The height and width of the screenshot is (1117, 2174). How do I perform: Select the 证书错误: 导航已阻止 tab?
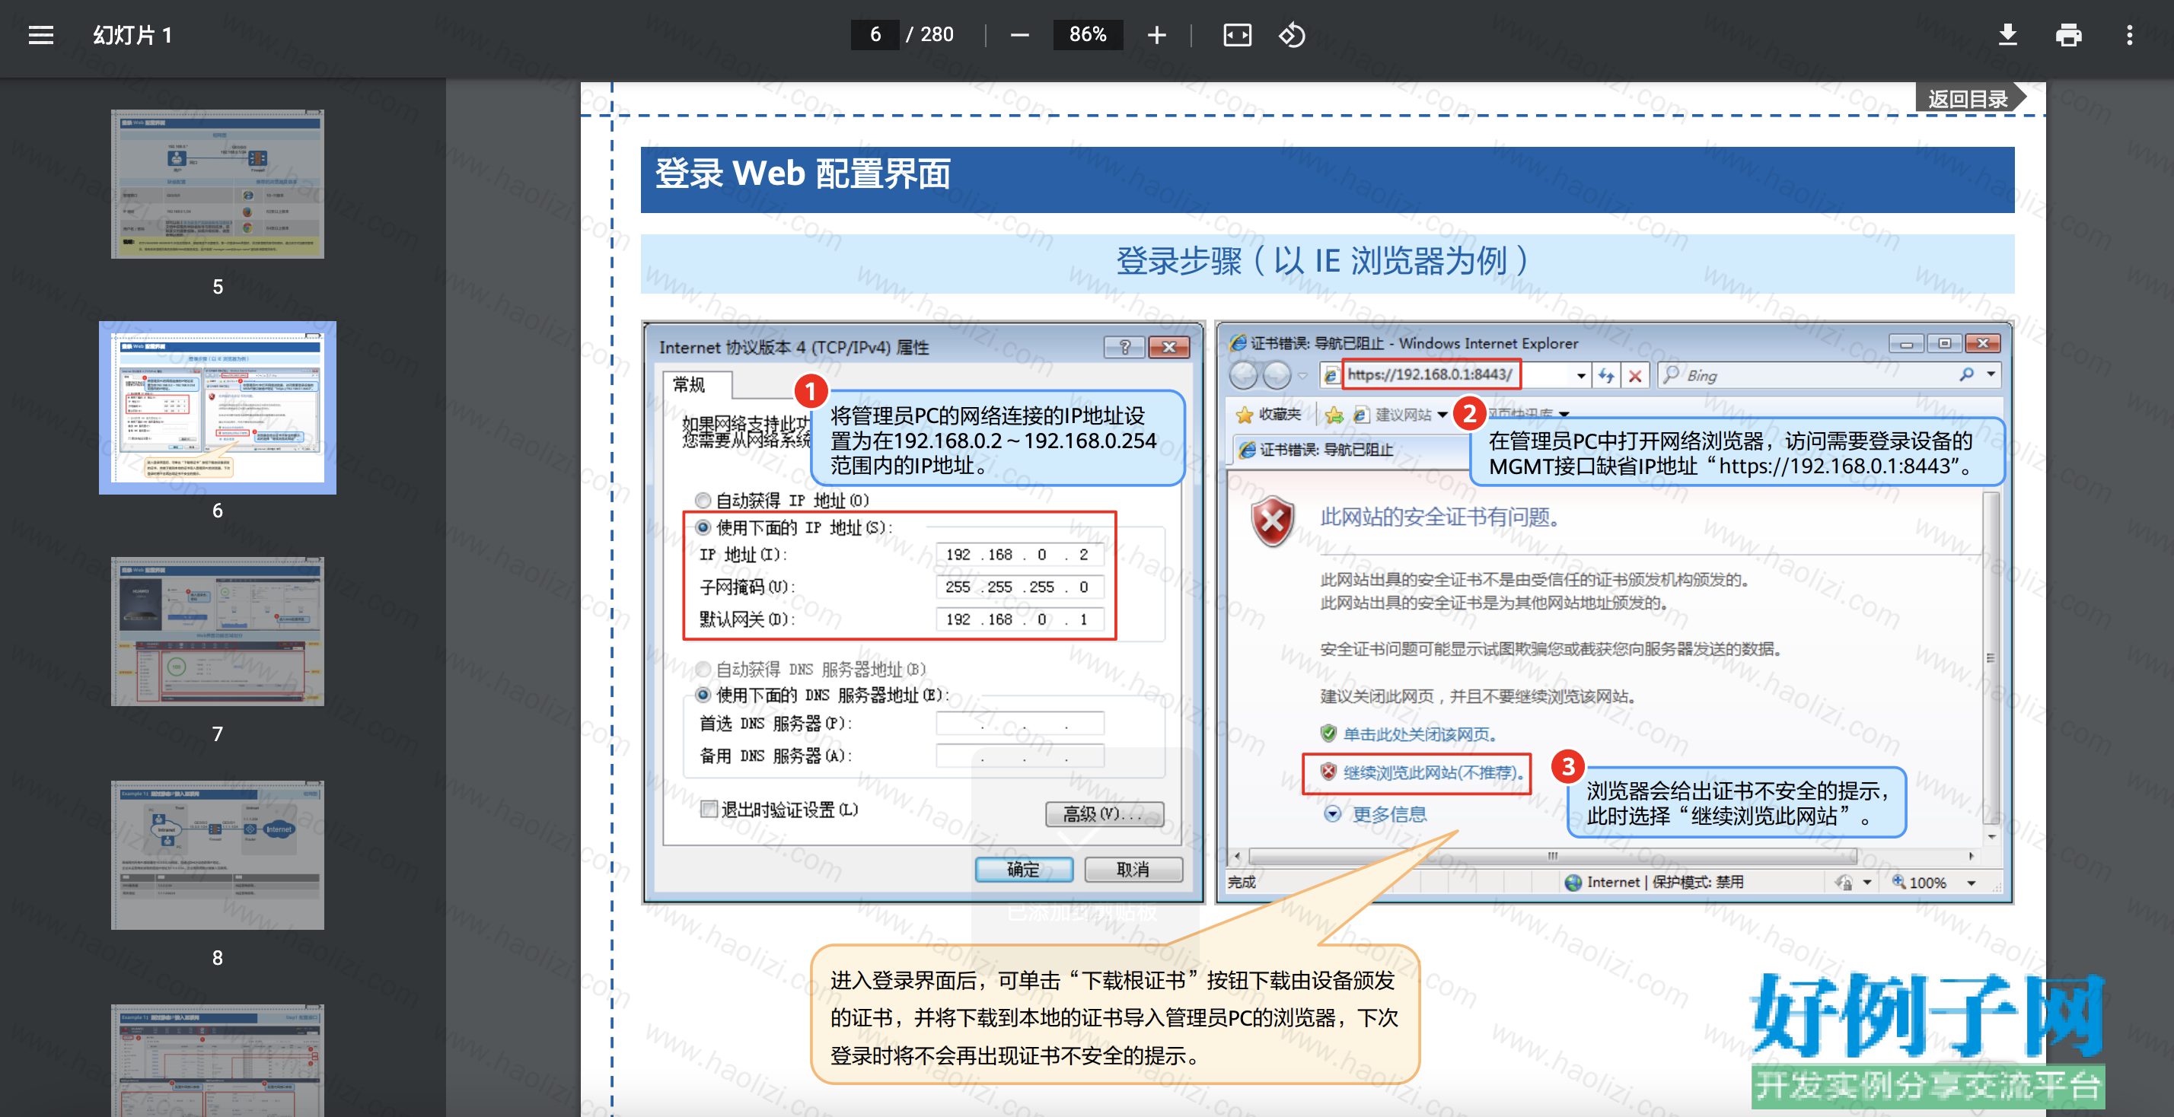[1350, 450]
